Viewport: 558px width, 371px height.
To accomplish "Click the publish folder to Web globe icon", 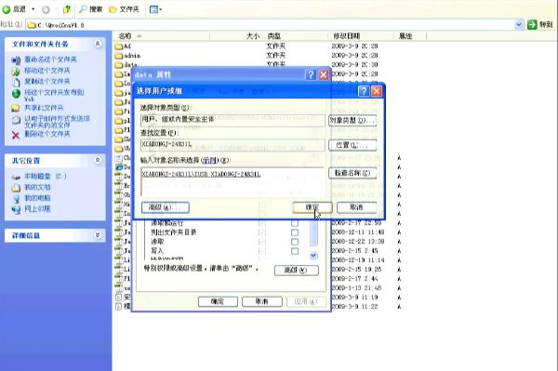I will tap(16, 94).
